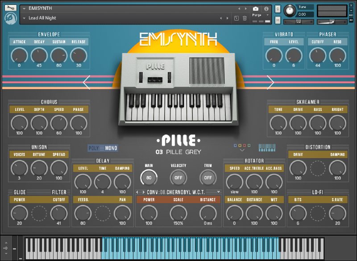Switch the synth to MONO mode
The image size is (357, 261).
pyautogui.click(x=112, y=148)
